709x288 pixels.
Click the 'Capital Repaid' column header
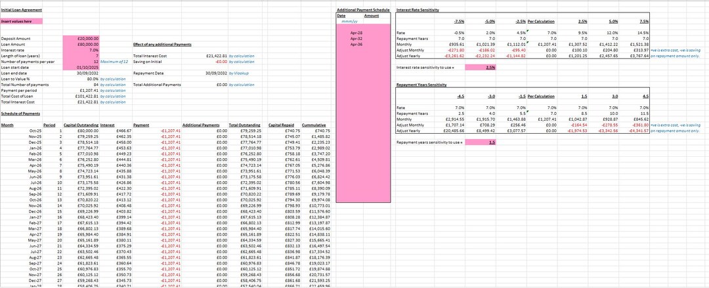282,125
